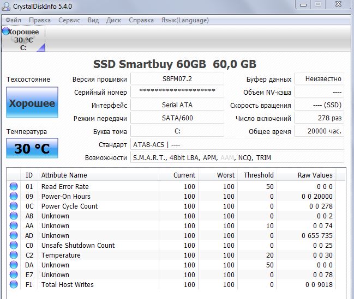Click status orb for Total Host Writes
The width and height of the screenshot is (354, 299).
tap(14, 284)
